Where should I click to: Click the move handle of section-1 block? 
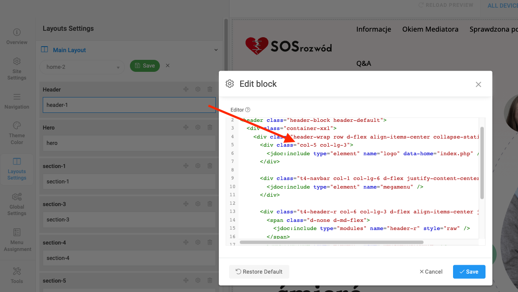click(186, 166)
